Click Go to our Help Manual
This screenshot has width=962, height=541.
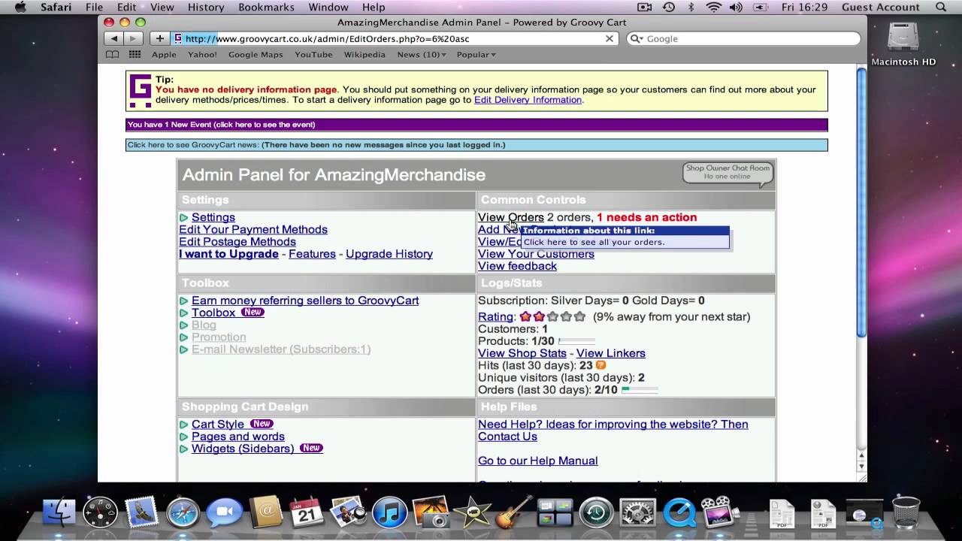point(538,461)
